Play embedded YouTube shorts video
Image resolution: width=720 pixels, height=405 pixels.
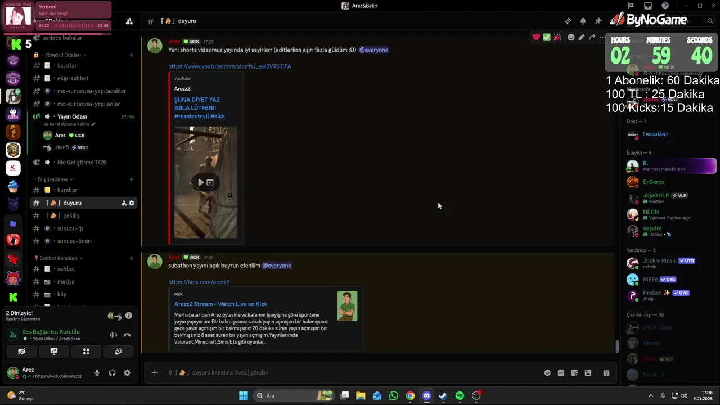[x=201, y=182]
